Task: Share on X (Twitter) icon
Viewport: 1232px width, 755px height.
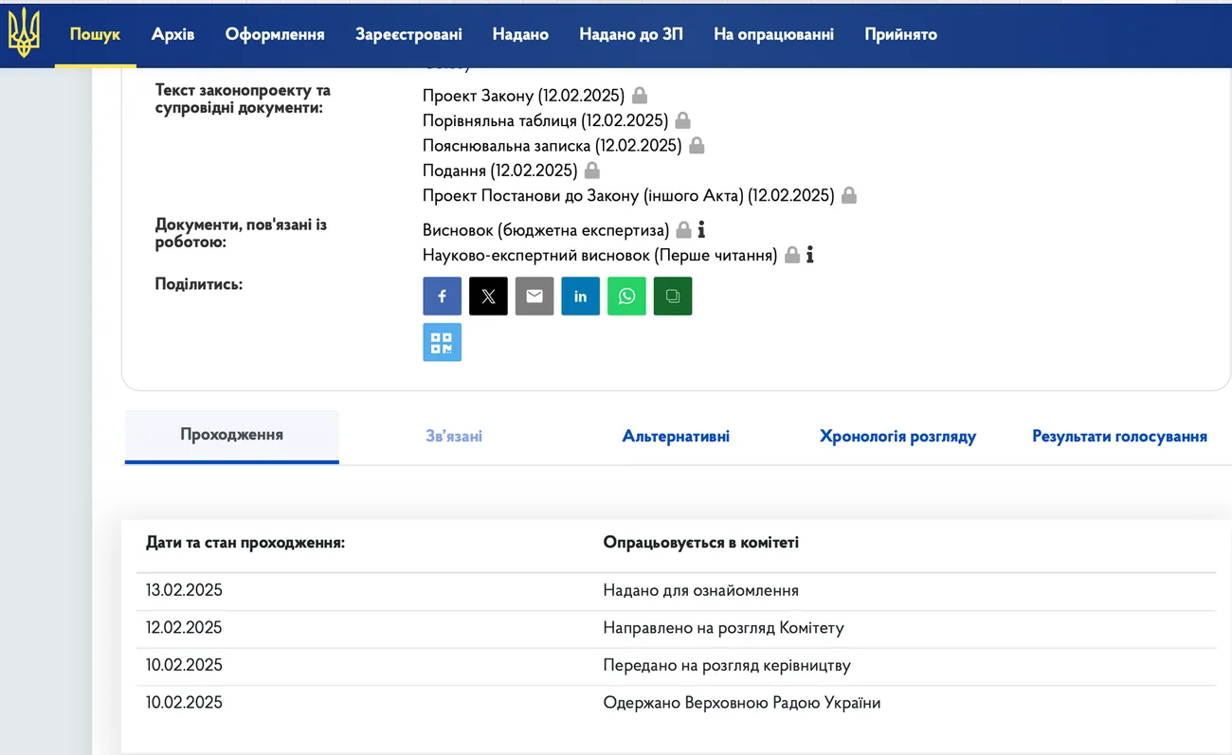Action: tap(488, 297)
